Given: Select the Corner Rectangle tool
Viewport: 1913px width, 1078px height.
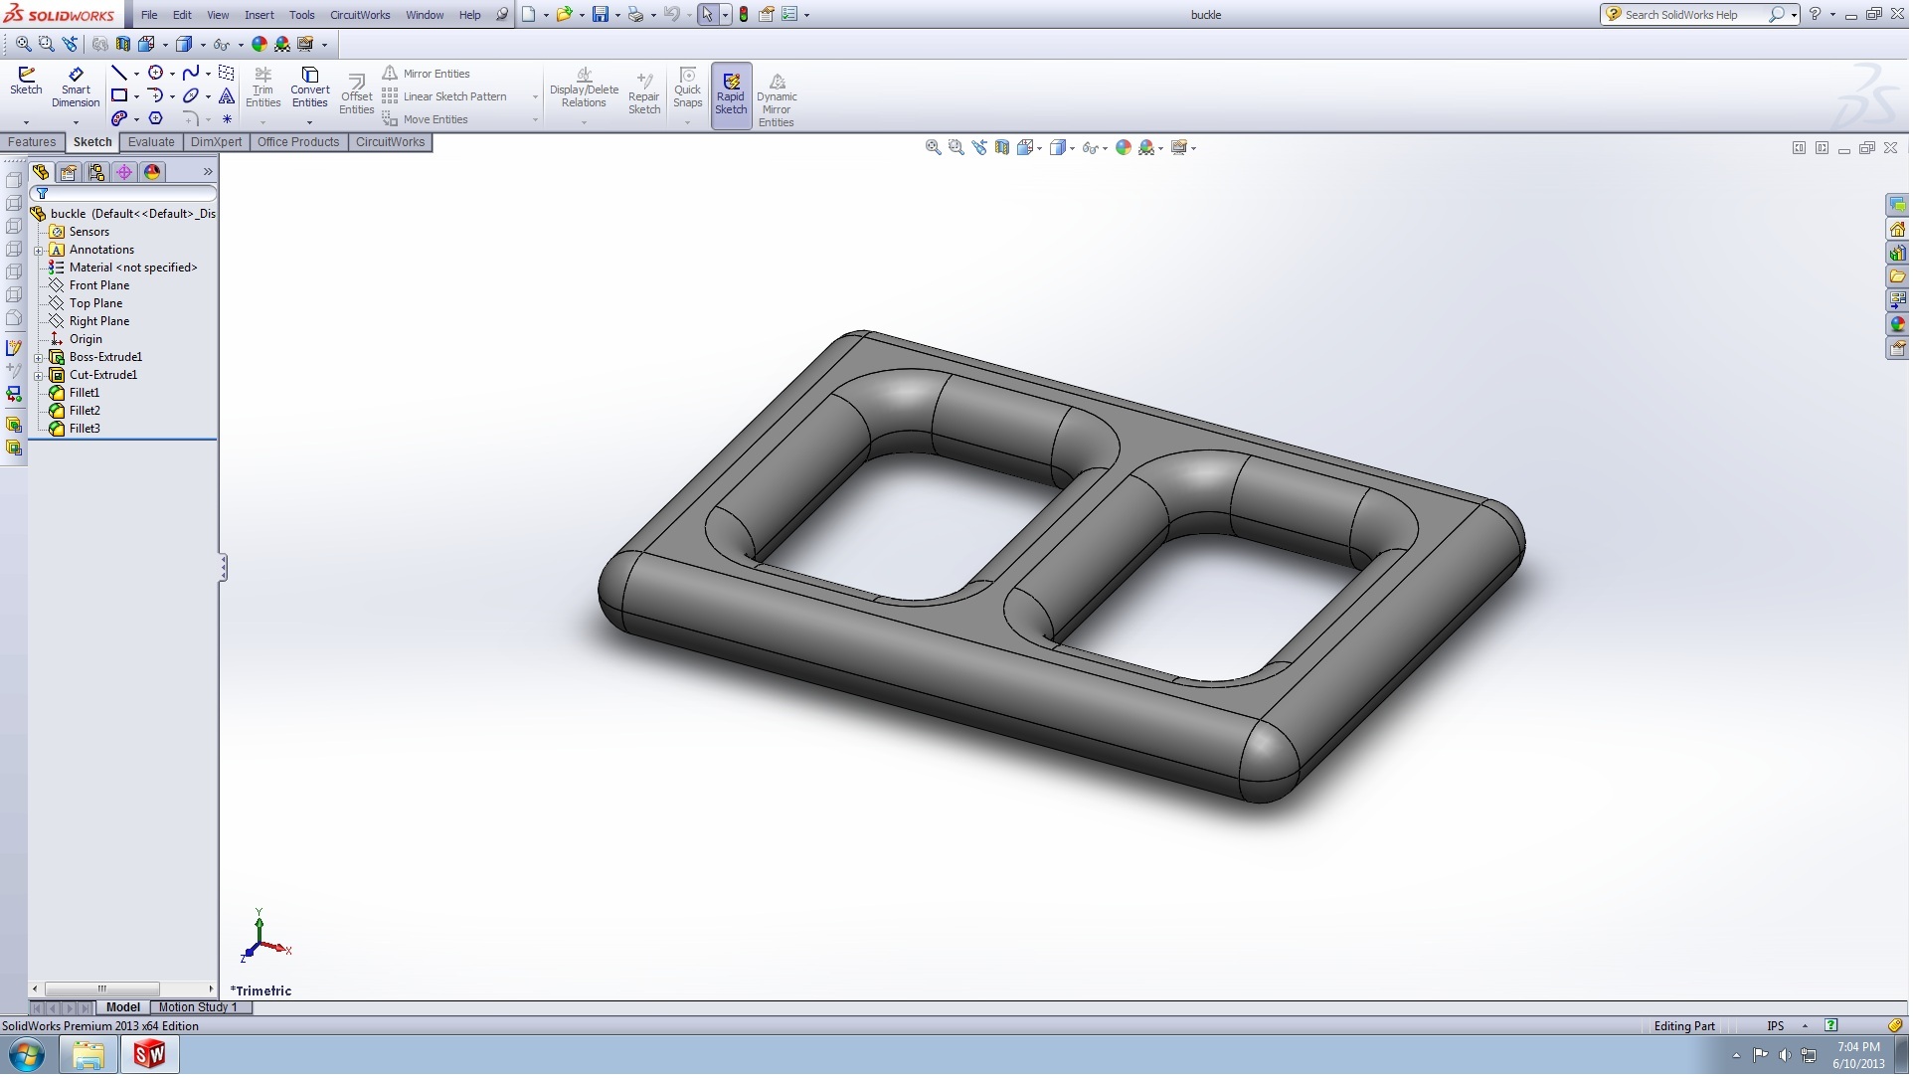Looking at the screenshot, I should tap(119, 95).
